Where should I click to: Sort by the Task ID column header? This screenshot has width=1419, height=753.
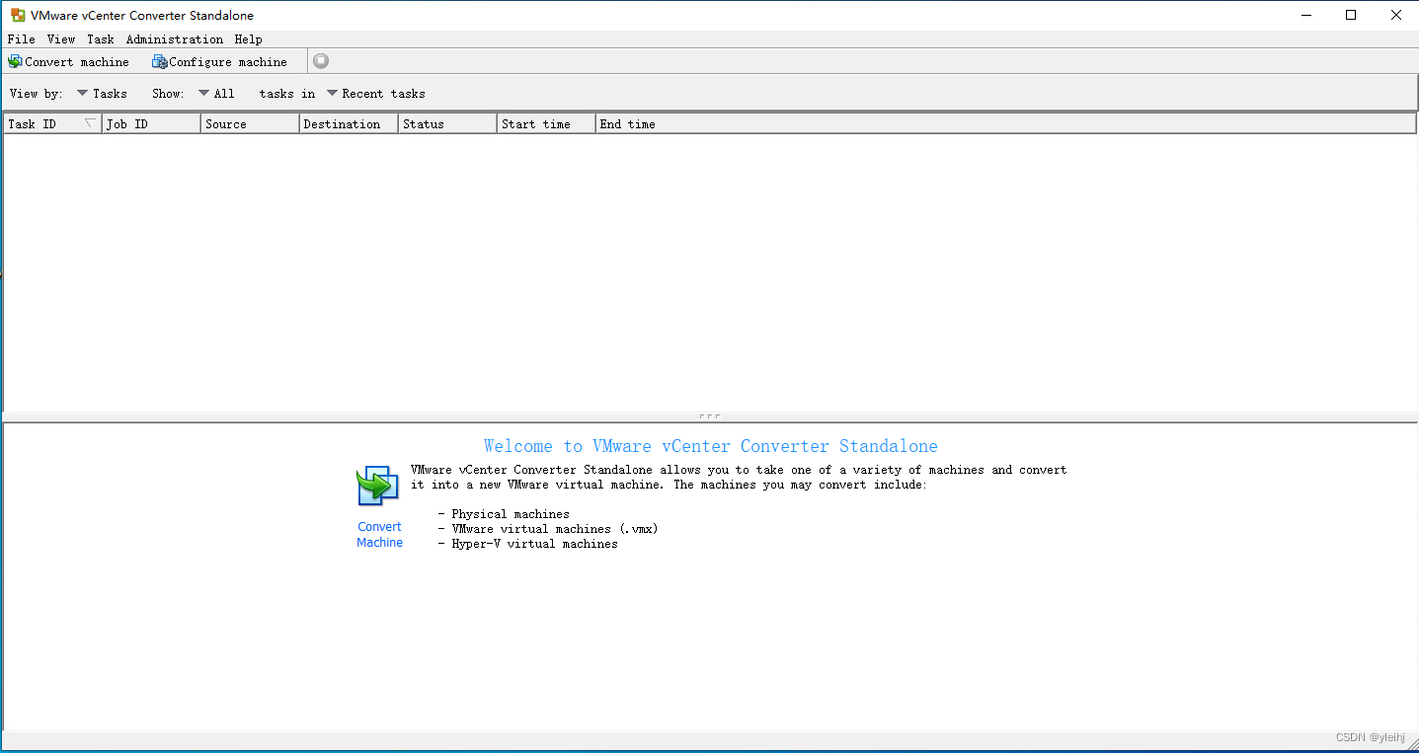52,124
